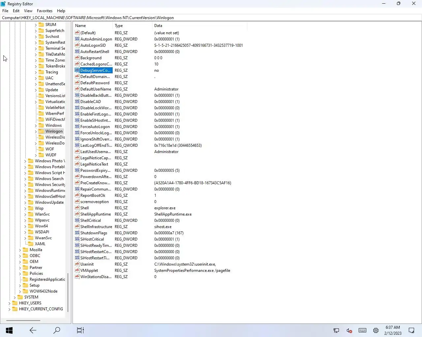The height and width of the screenshot is (337, 422).
Task: Select the DefaultUserName value
Action: coord(96,89)
